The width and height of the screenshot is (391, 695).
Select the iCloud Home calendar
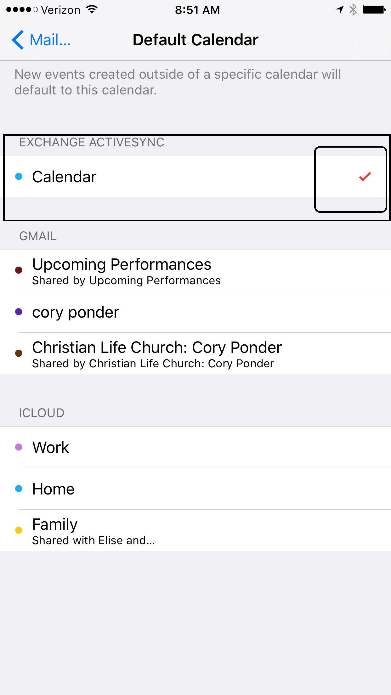(157, 489)
